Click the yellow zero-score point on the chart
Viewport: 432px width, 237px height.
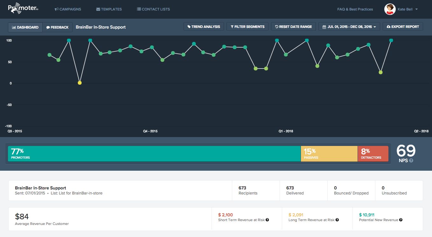80,83
